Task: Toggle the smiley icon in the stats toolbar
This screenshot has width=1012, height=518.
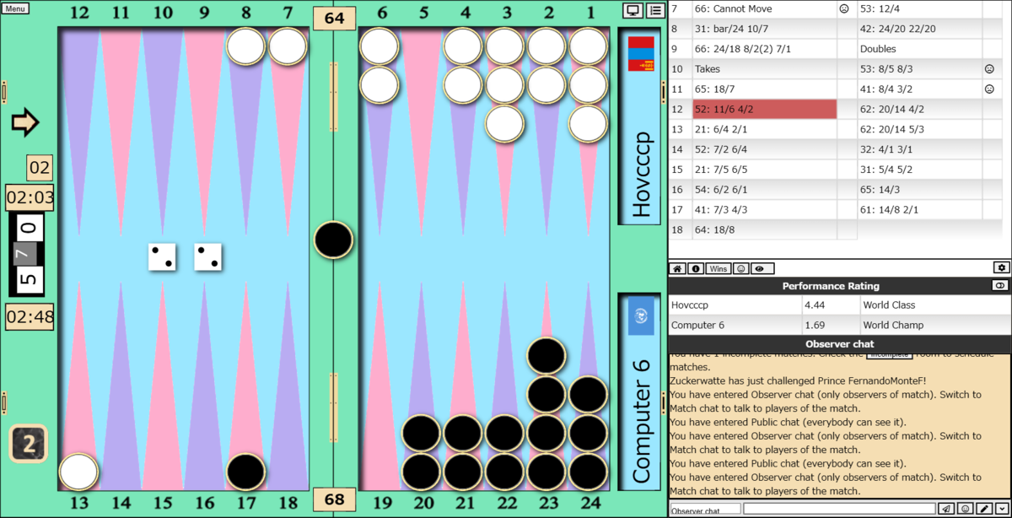Action: point(740,268)
